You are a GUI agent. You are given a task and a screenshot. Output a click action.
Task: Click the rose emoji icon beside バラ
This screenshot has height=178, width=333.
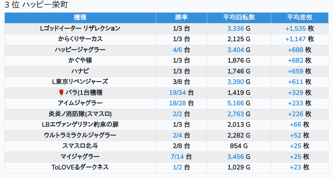[x=61, y=93]
